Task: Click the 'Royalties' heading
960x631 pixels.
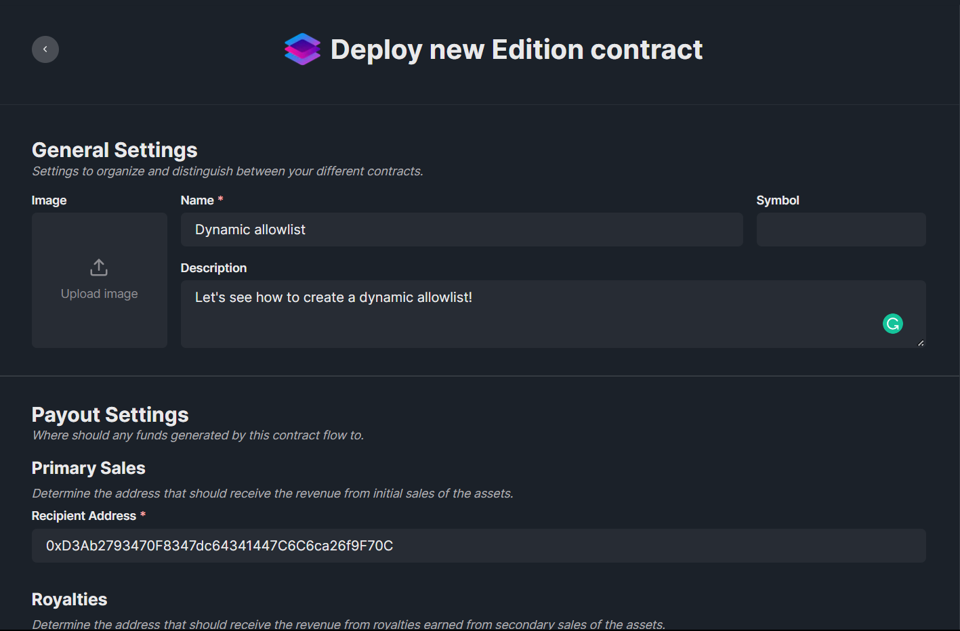Action: coord(70,599)
